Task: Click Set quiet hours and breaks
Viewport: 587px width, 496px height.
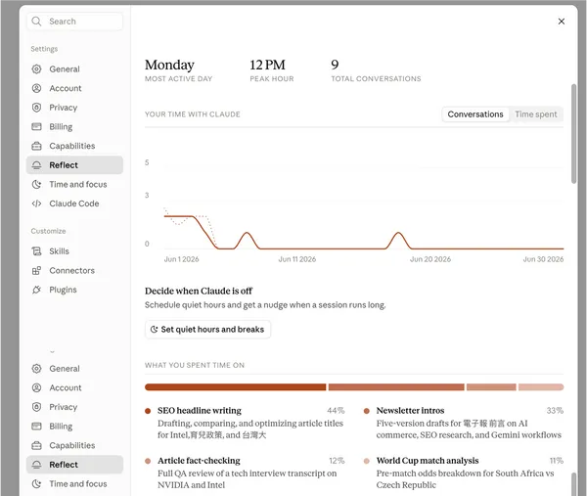Action: click(x=207, y=330)
